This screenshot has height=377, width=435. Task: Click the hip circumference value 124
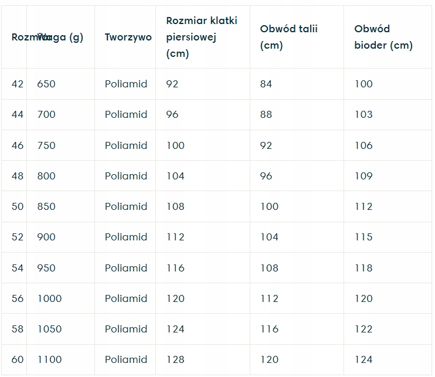[x=363, y=359]
